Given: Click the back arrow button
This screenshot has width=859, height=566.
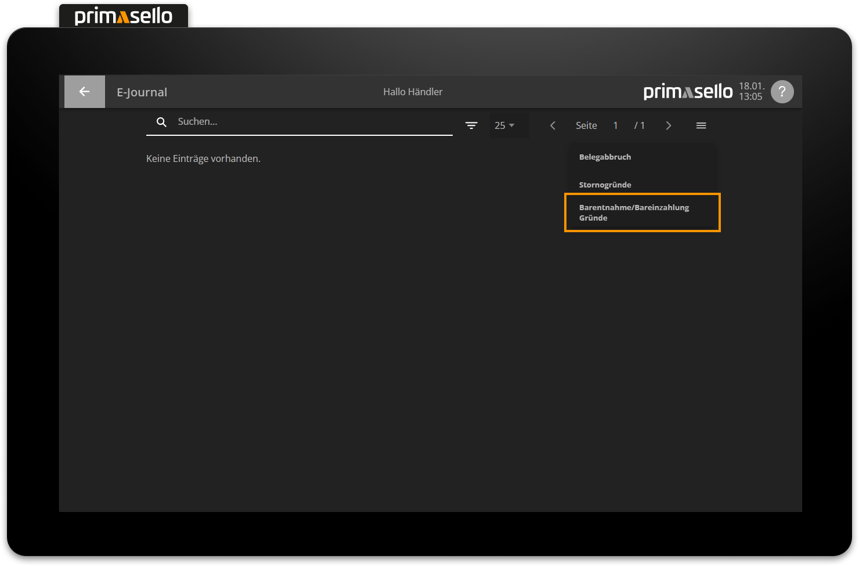Looking at the screenshot, I should 85,92.
